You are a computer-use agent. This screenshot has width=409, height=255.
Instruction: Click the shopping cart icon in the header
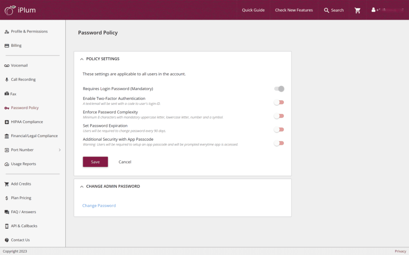358,10
